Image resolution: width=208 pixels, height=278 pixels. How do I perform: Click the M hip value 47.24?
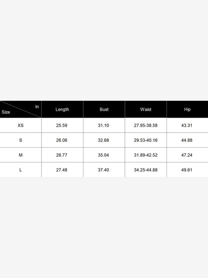186,155
